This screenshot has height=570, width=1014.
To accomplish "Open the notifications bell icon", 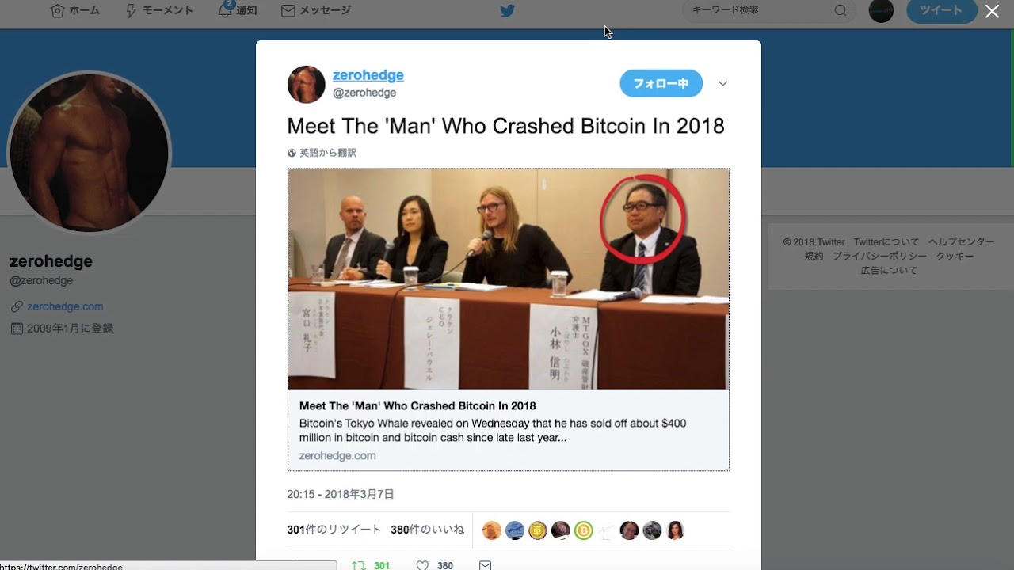I will (226, 10).
